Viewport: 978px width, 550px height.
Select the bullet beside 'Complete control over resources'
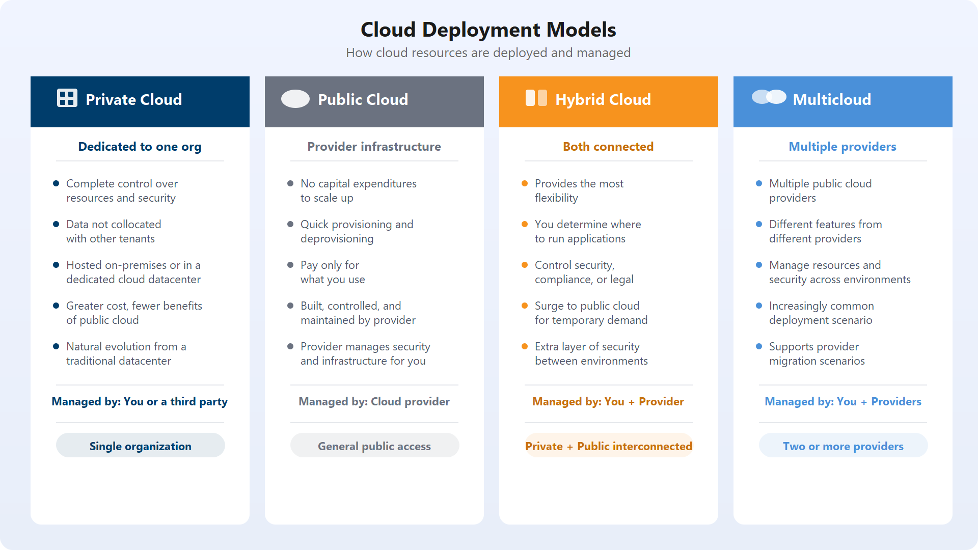pyautogui.click(x=56, y=184)
